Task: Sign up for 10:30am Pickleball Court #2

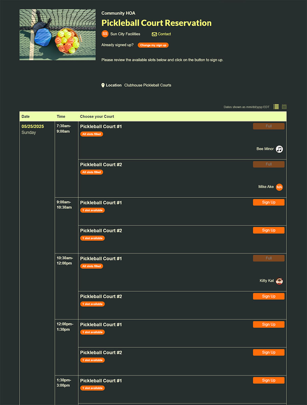Action: (x=269, y=296)
